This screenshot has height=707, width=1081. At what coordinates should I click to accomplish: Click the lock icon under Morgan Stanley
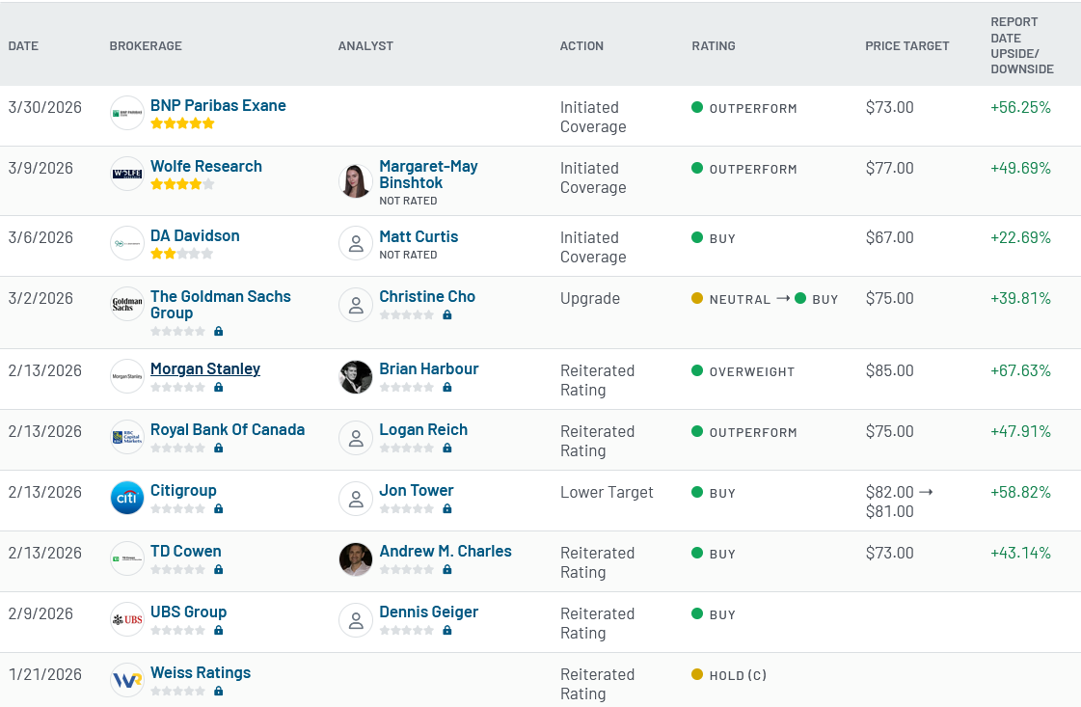click(x=219, y=387)
